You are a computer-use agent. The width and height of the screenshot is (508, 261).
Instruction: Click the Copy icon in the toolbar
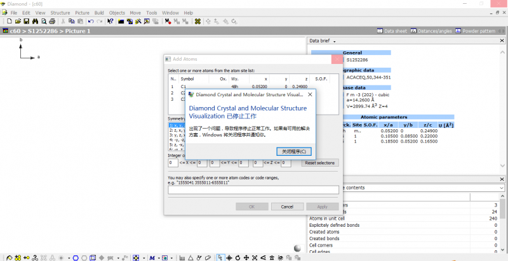pyautogui.click(x=72, y=22)
